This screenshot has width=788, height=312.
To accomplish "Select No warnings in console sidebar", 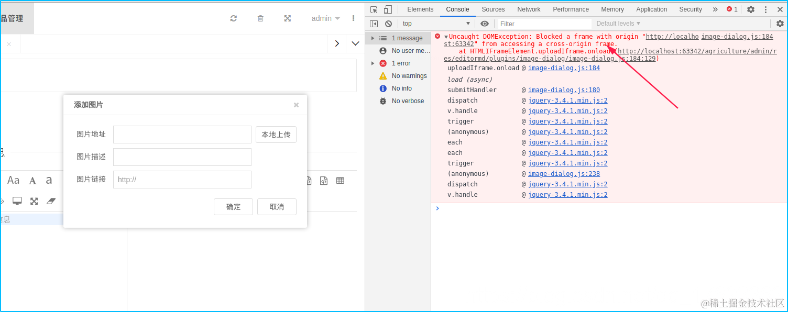I will coord(398,76).
